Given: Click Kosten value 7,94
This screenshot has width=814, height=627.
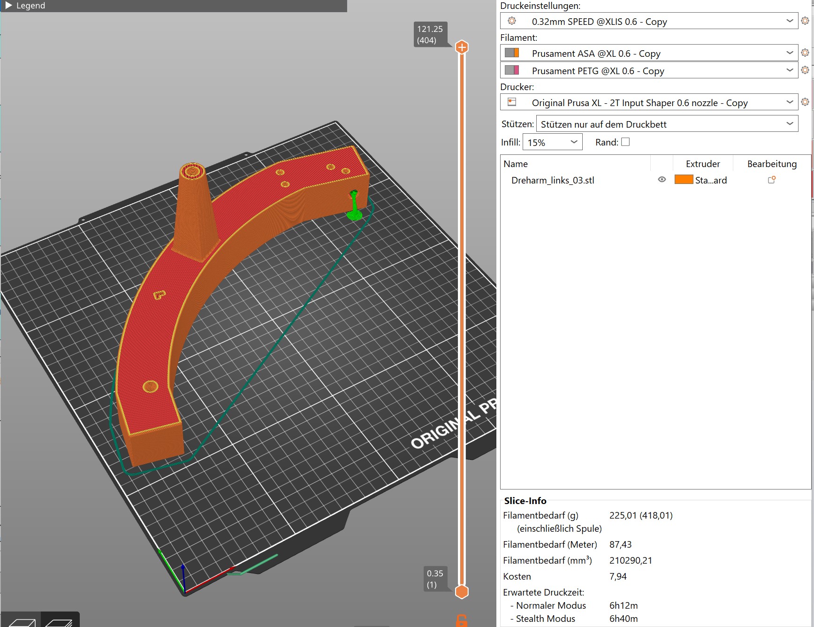Looking at the screenshot, I should pos(618,576).
